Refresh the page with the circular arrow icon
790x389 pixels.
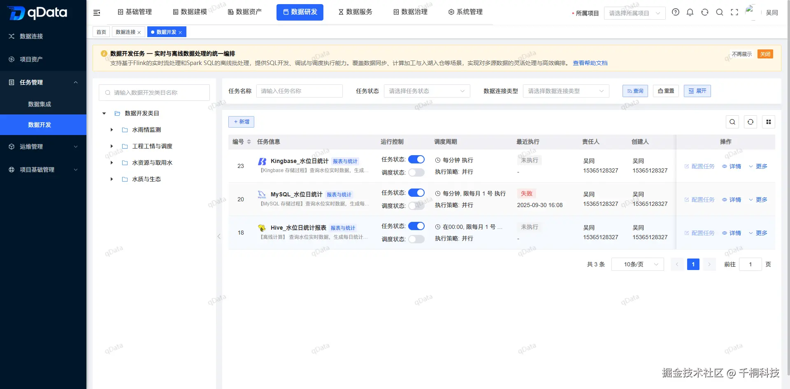tap(705, 12)
